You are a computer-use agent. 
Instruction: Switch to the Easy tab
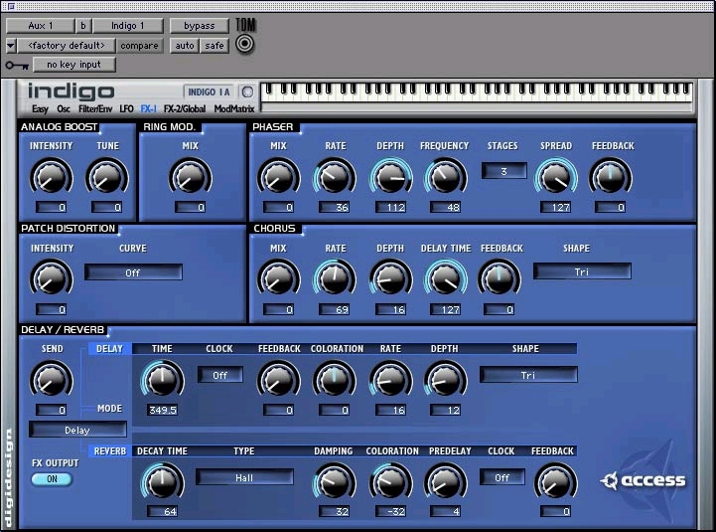point(40,108)
